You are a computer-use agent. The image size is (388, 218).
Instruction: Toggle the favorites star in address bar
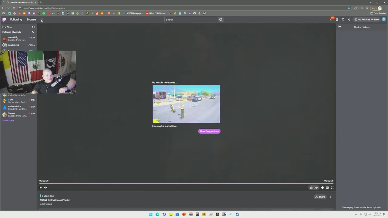(349, 8)
